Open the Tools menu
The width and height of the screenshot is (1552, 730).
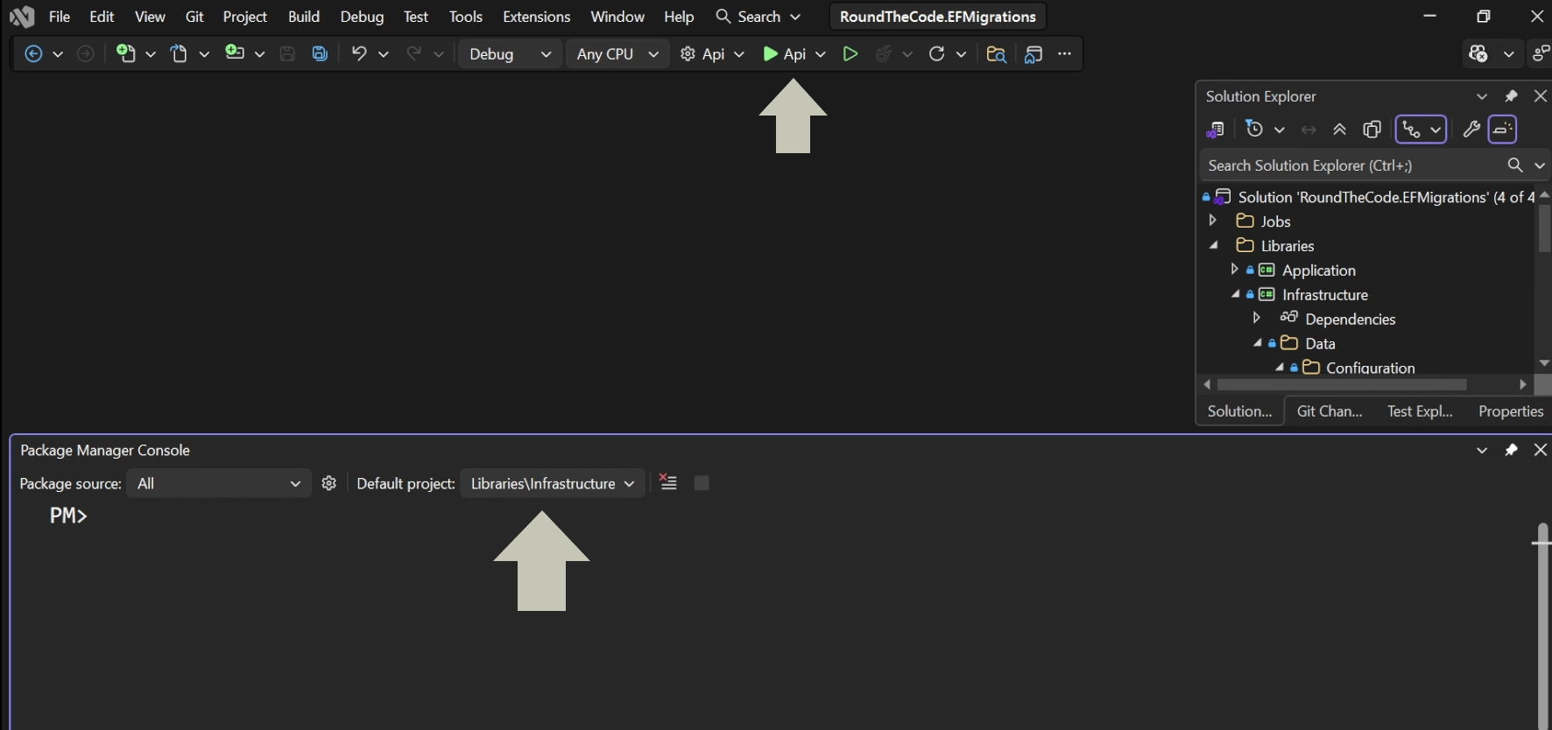(466, 17)
